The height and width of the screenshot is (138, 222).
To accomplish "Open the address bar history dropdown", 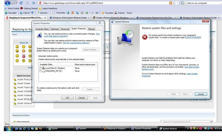I will [x=178, y=3].
